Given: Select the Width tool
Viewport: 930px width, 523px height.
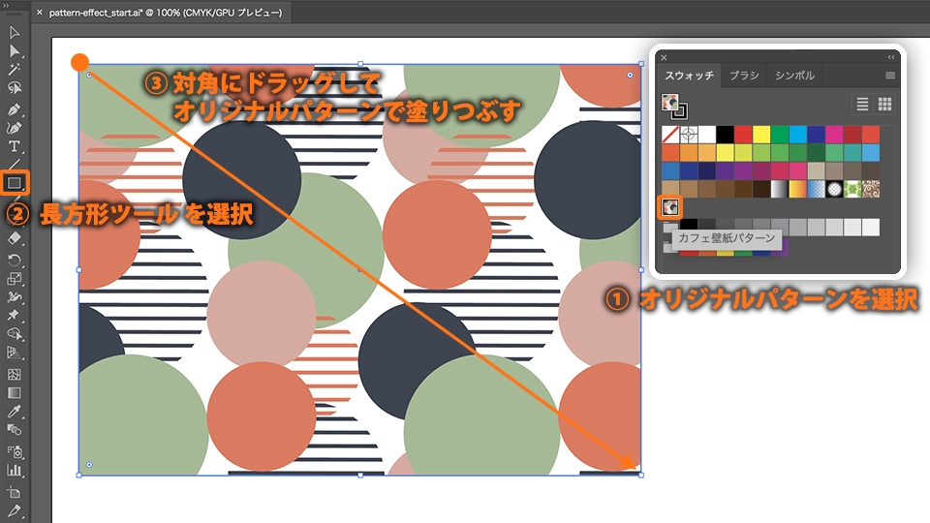Looking at the screenshot, I should pos(15,297).
